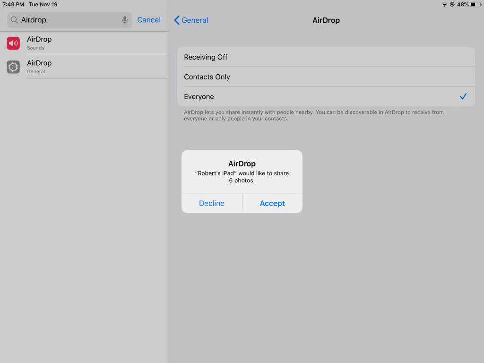Image resolution: width=484 pixels, height=363 pixels.
Task: Choose the Contacts Only option
Action: tap(207, 77)
